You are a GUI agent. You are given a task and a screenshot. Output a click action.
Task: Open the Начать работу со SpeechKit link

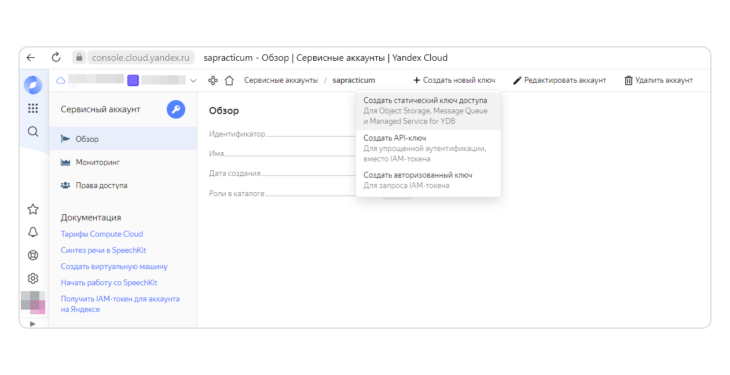click(x=109, y=282)
